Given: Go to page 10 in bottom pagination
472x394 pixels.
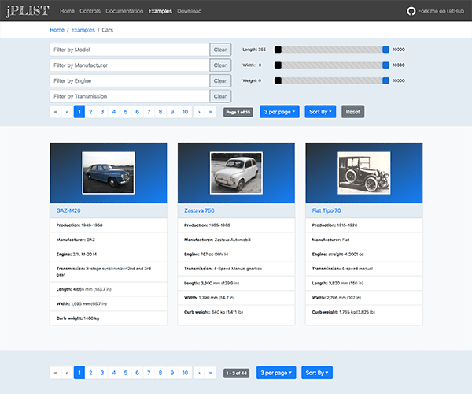Looking at the screenshot, I should 185,373.
